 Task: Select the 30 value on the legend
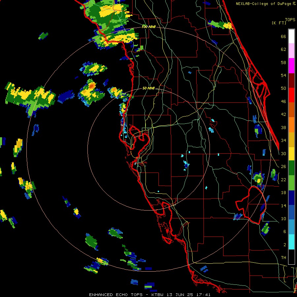click(x=283, y=153)
